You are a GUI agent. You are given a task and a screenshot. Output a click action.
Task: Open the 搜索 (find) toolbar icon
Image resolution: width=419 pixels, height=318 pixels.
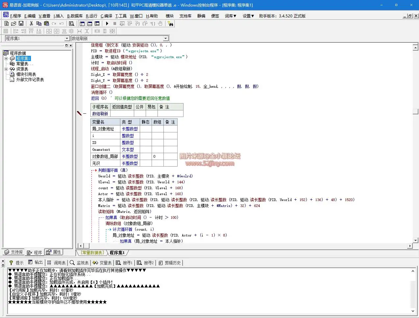click(x=71, y=23)
